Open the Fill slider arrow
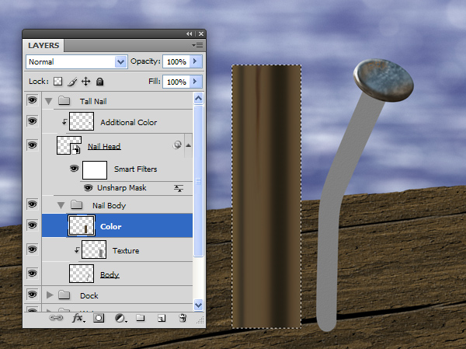The height and width of the screenshot is (349, 466). tap(195, 81)
